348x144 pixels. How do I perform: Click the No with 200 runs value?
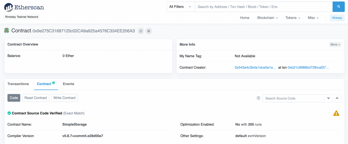click(x=248, y=124)
